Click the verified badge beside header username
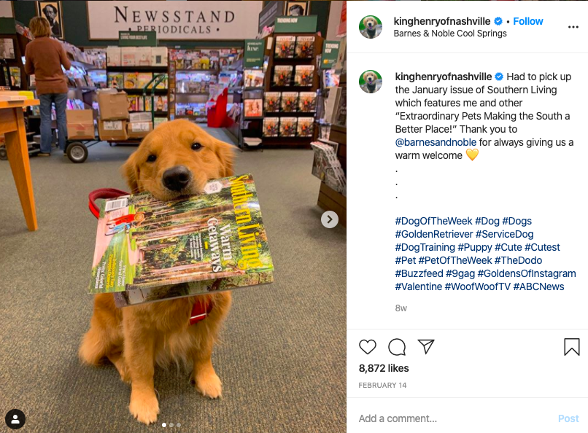Viewport: 588px width, 433px height. pyautogui.click(x=498, y=21)
